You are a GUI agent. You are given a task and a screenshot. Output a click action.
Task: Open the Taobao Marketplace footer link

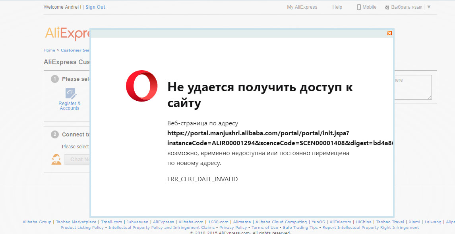click(x=76, y=222)
